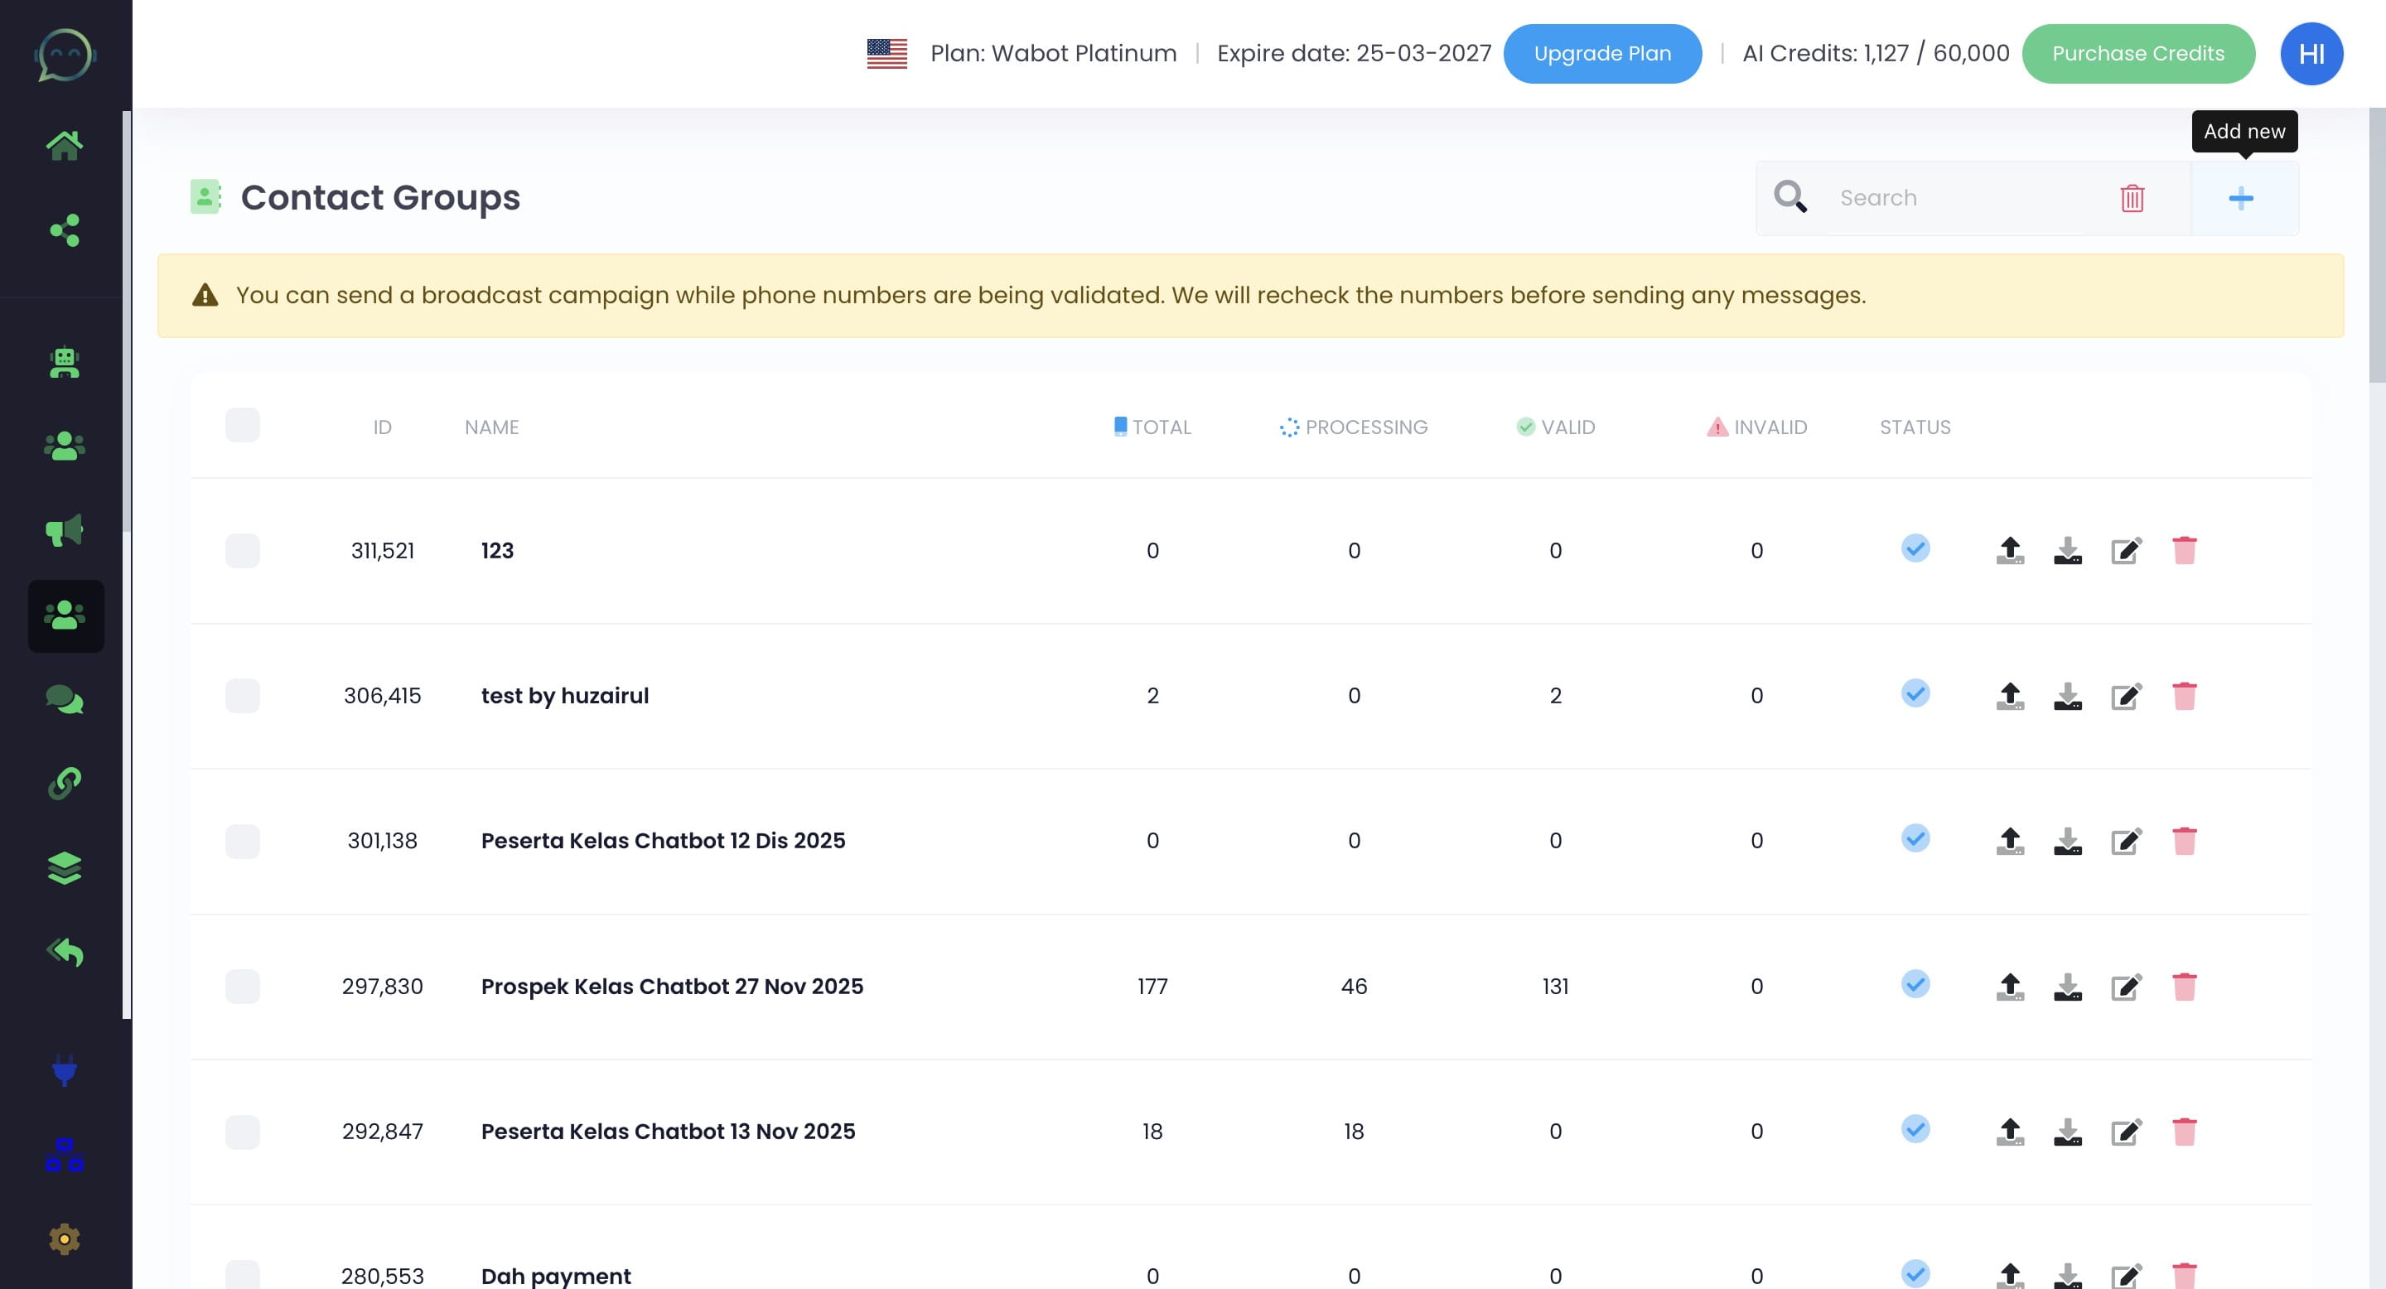This screenshot has height=1289, width=2386.
Task: Click the upload icon for group 123
Action: [2009, 551]
